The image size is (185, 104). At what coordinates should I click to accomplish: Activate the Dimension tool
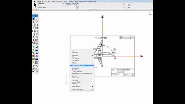point(34,40)
